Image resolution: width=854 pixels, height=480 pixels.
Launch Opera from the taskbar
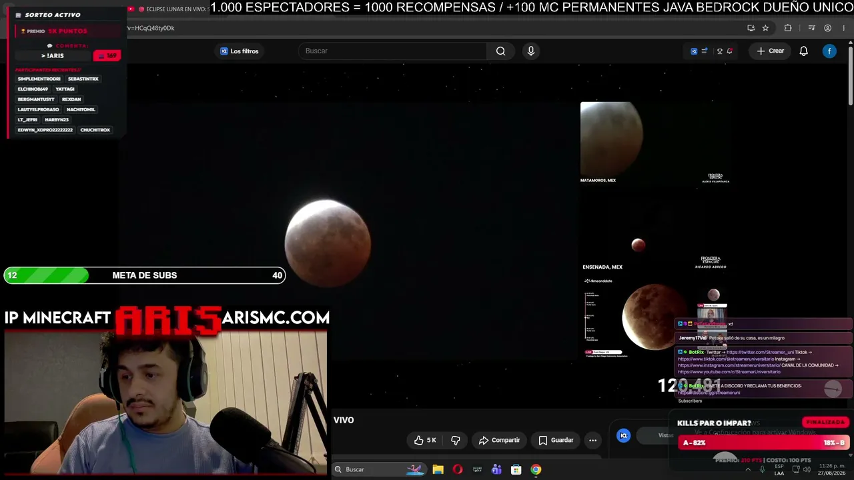(x=458, y=469)
